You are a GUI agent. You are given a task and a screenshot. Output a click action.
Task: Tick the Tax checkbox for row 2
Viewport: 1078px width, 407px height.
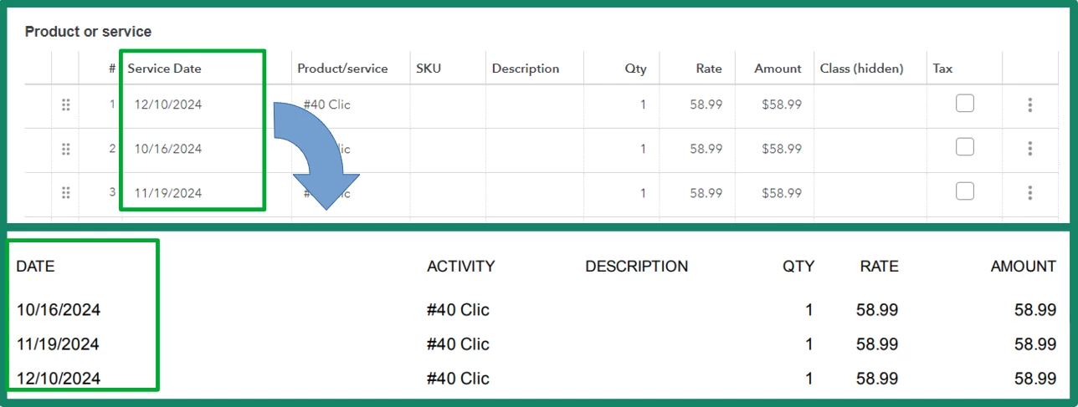pyautogui.click(x=965, y=146)
